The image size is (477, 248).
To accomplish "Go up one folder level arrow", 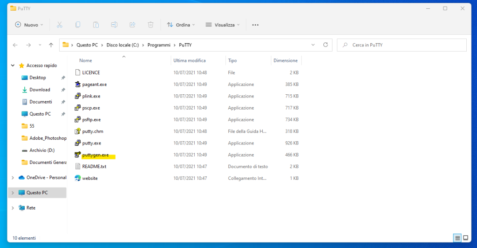I will pos(51,45).
